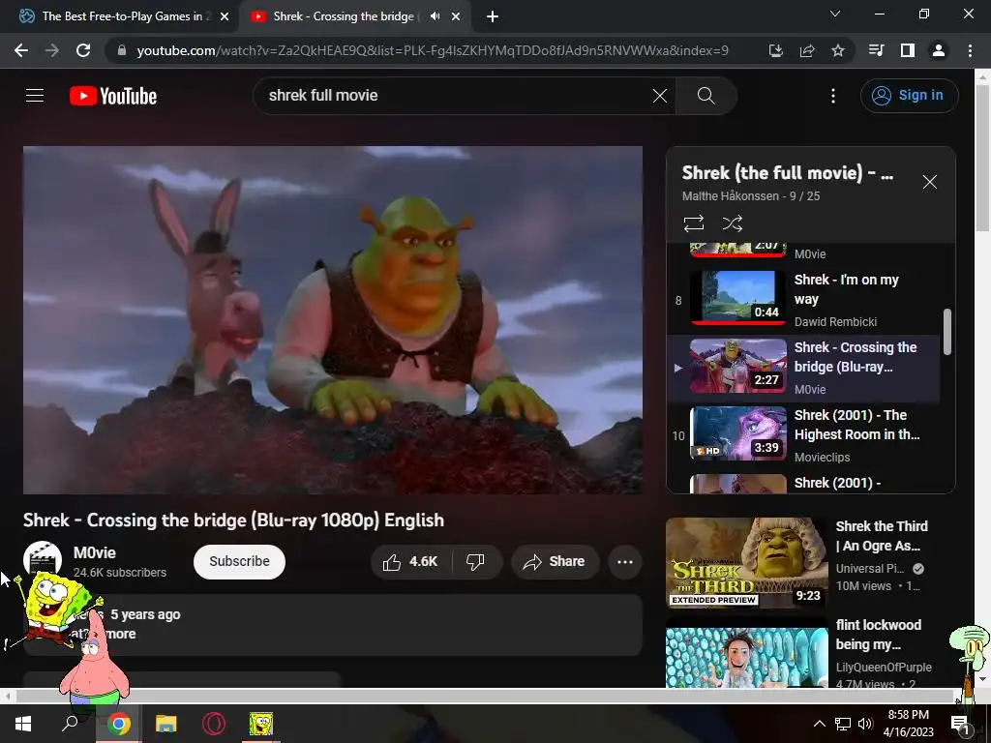Open a new browser tab
The height and width of the screenshot is (743, 991).
(x=493, y=16)
